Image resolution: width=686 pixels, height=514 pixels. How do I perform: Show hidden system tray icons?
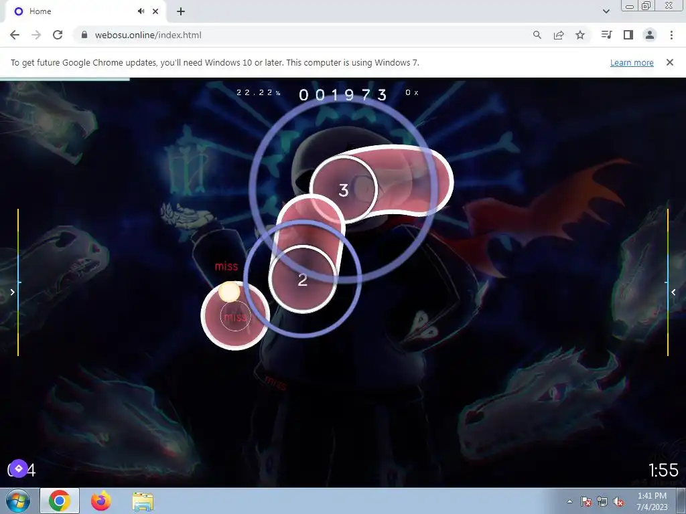pos(569,501)
